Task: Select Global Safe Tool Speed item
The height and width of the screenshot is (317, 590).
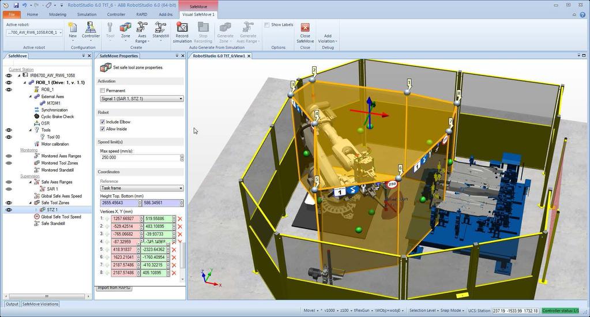Action: (61, 217)
